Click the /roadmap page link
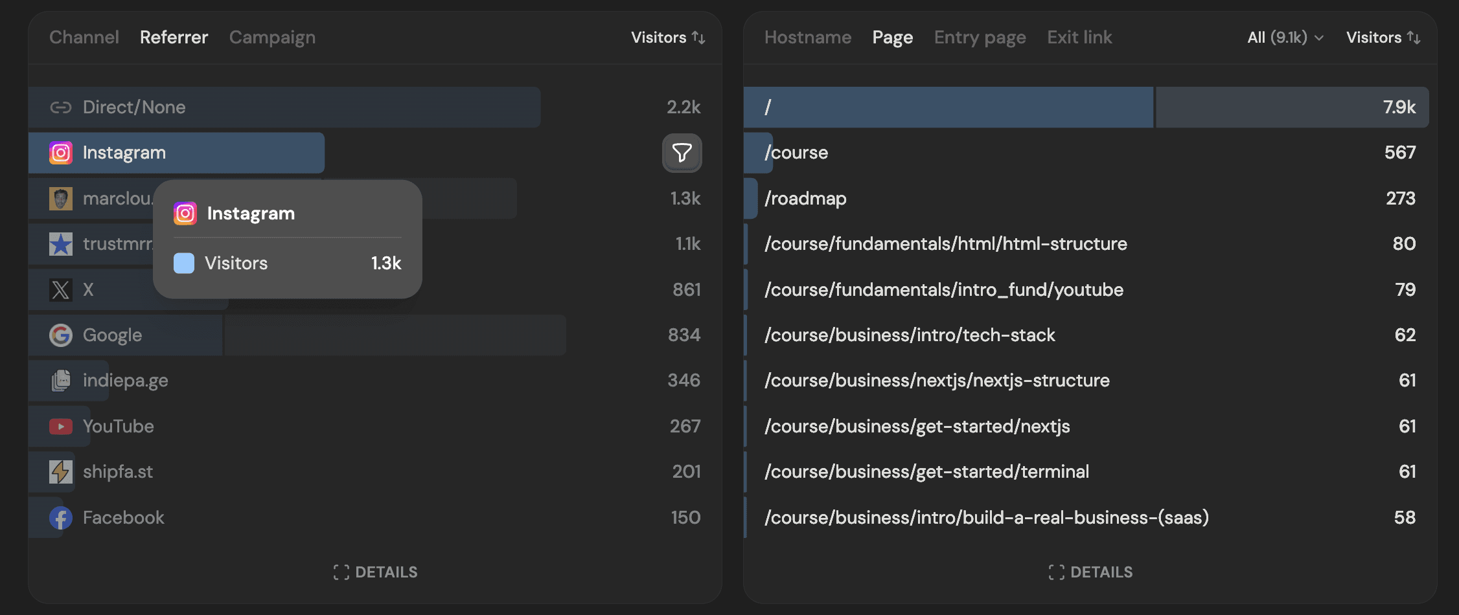This screenshot has width=1459, height=615. [x=805, y=199]
